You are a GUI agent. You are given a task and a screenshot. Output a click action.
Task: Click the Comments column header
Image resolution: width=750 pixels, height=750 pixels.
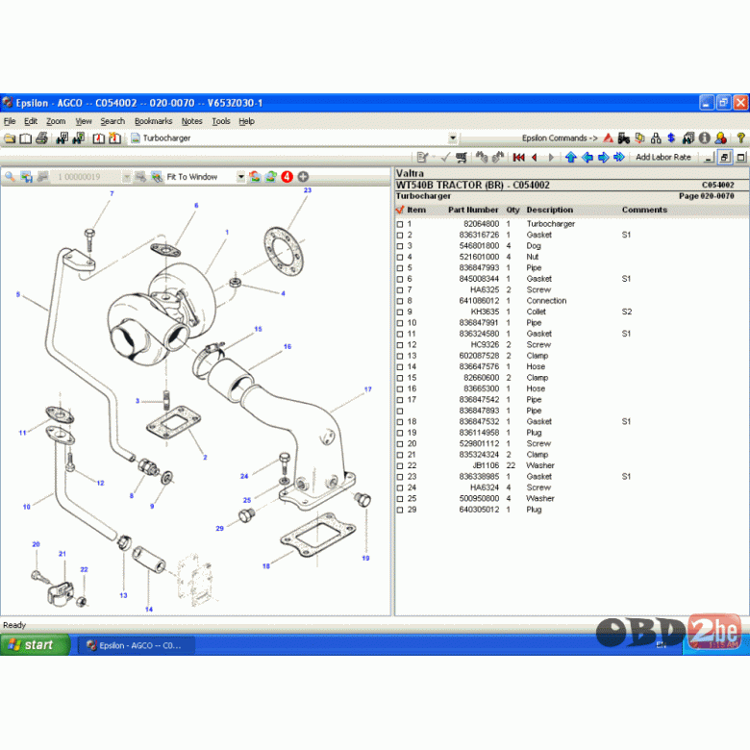tap(644, 210)
